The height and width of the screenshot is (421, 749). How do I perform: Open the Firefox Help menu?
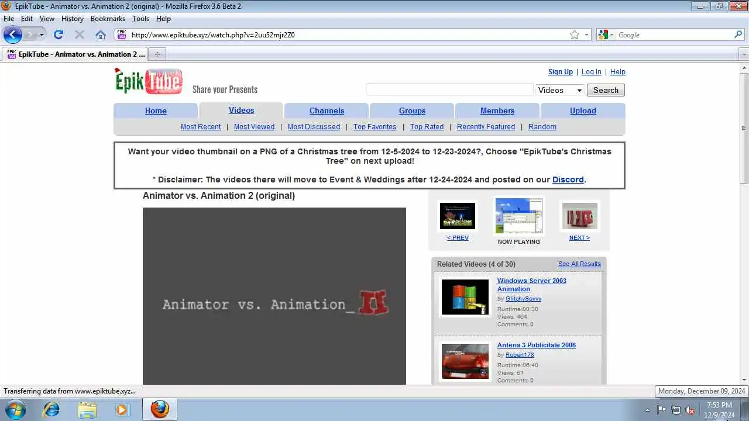pyautogui.click(x=163, y=19)
